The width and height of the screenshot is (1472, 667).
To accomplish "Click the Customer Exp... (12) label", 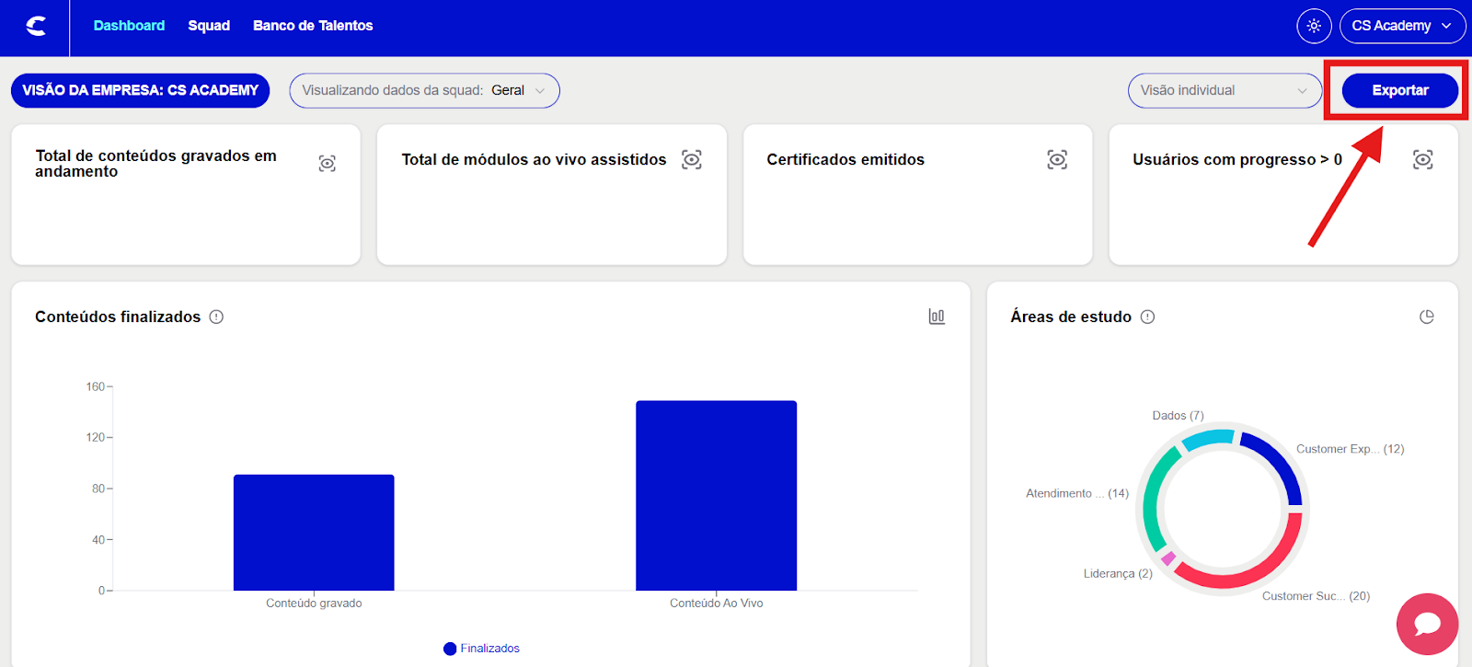I will (1350, 449).
